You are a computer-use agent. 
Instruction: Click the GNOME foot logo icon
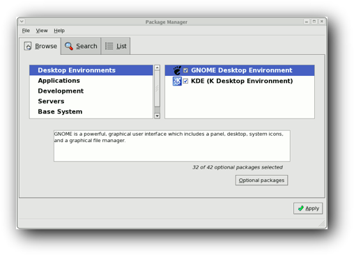177,70
